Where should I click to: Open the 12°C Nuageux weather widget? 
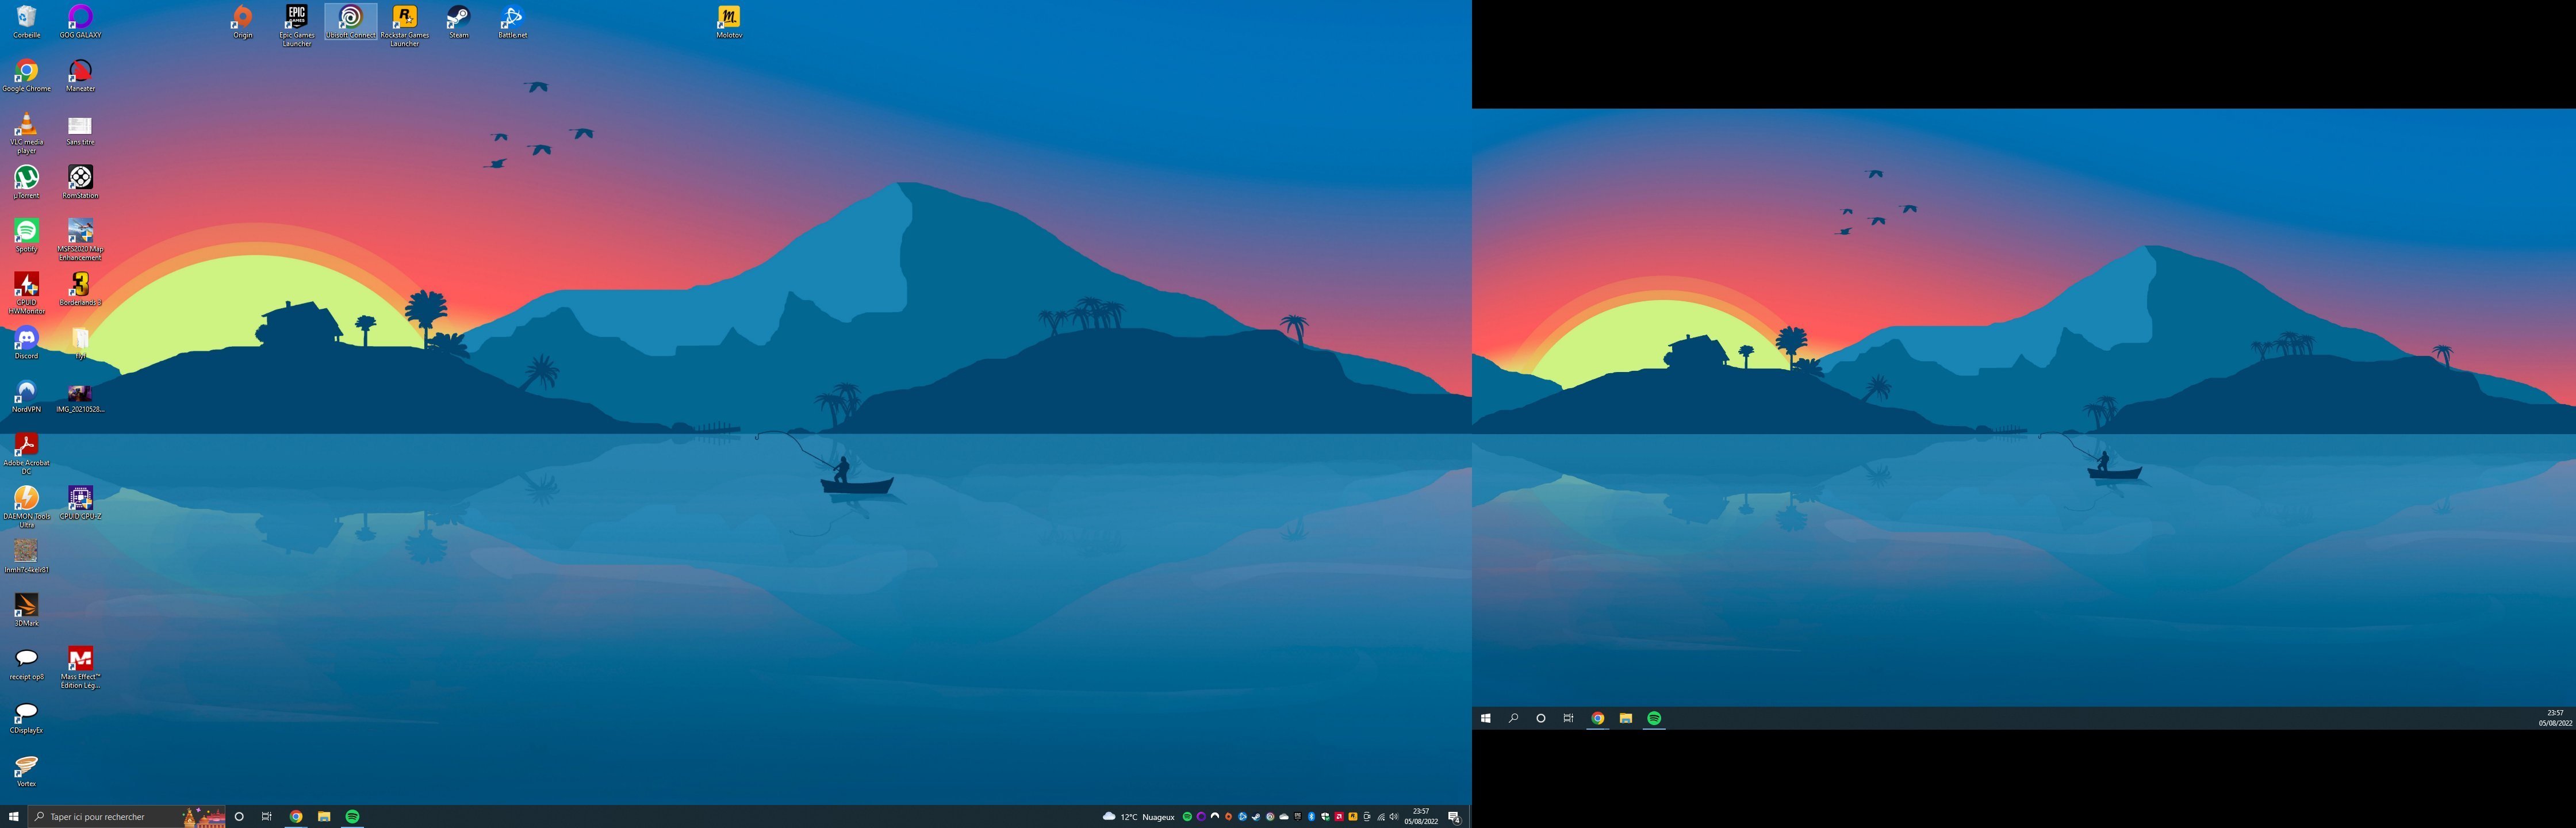coord(1138,817)
